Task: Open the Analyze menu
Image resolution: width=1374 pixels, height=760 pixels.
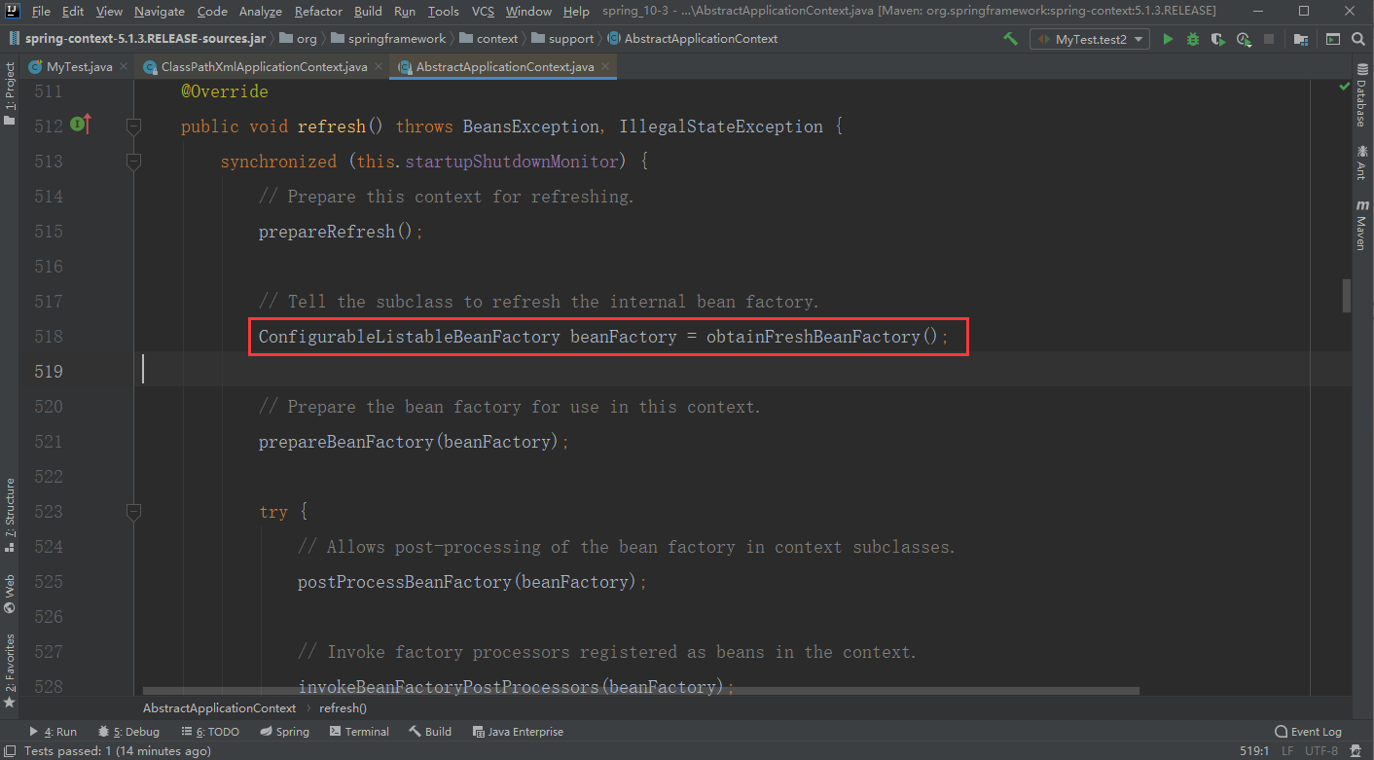Action: tap(260, 11)
